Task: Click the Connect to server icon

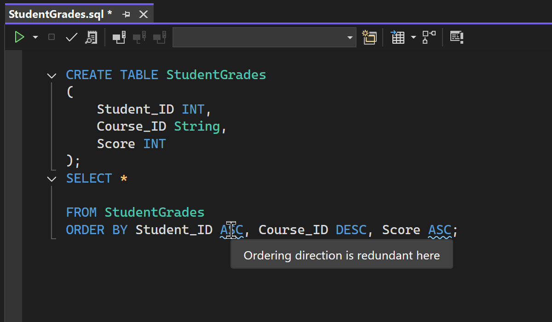Action: pyautogui.click(x=119, y=37)
